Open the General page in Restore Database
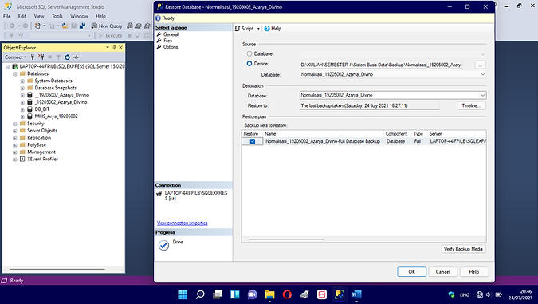Viewport: 538px width, 304px height. point(171,34)
